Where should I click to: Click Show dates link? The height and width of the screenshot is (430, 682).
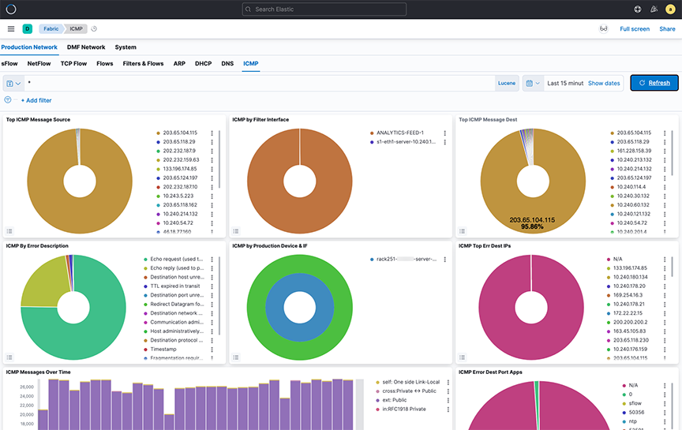tap(604, 83)
